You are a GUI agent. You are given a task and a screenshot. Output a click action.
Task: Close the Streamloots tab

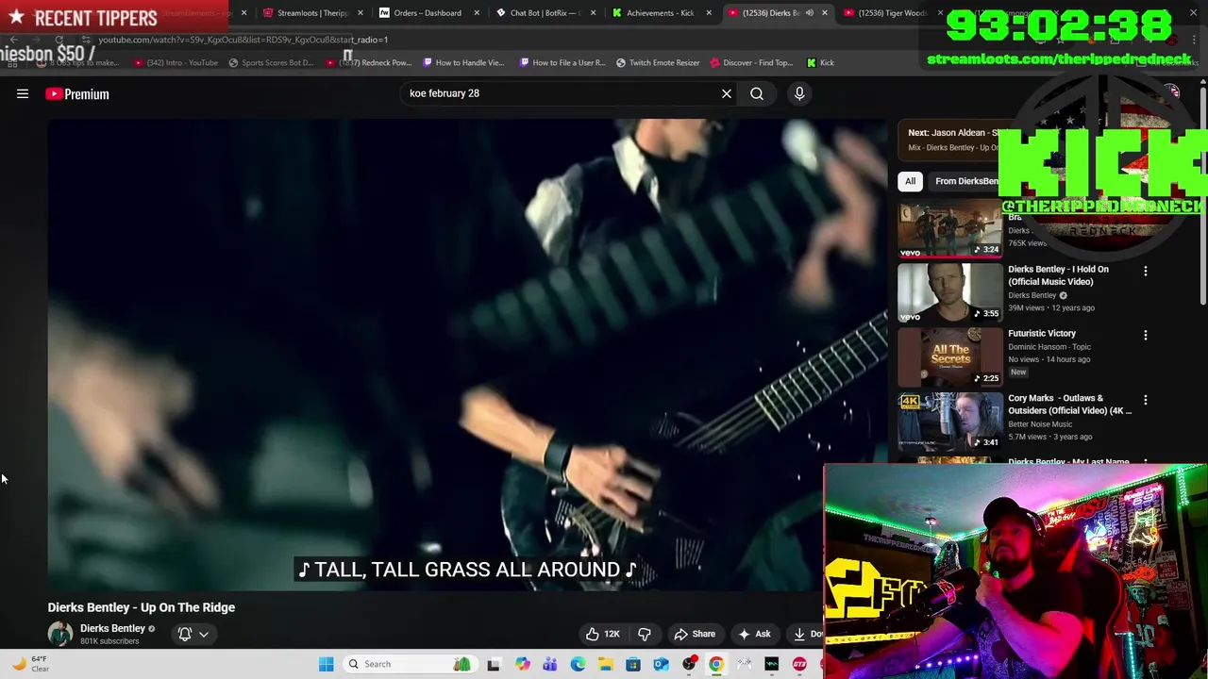[x=361, y=13]
